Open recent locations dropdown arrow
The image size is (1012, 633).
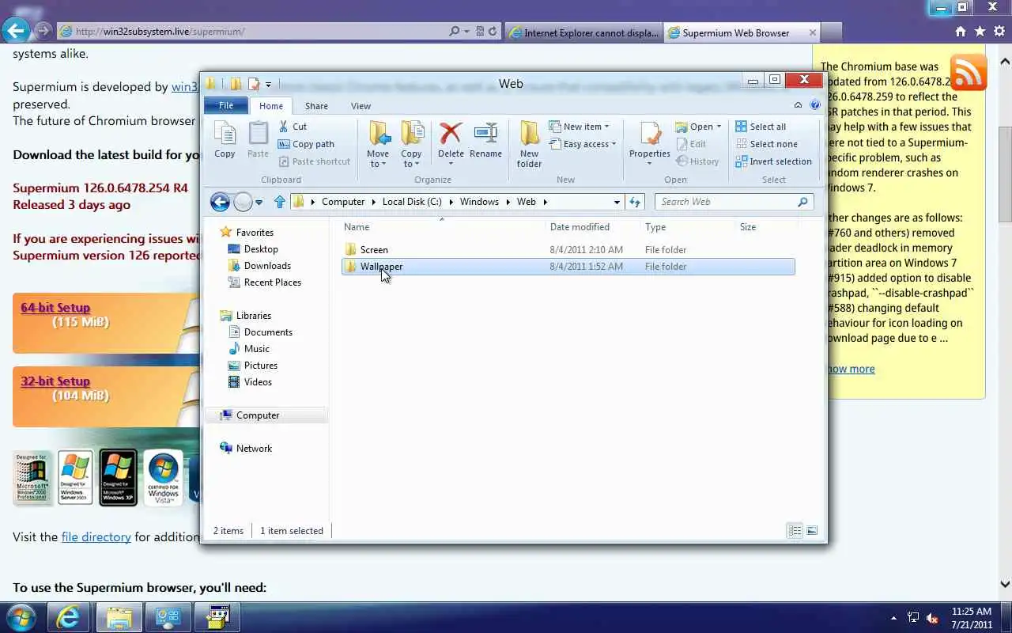coord(259,203)
